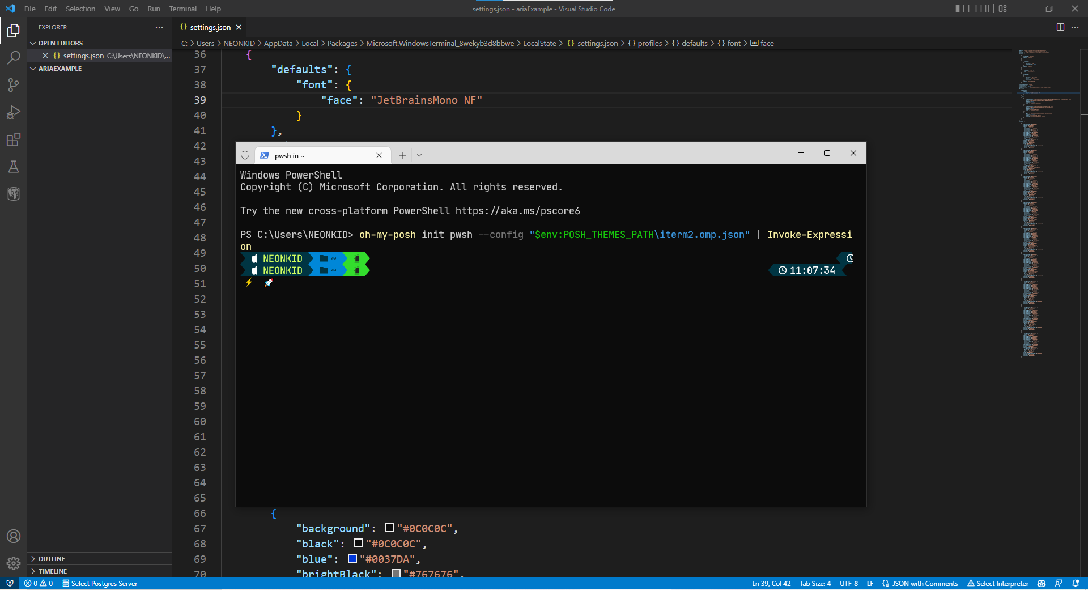Close settings.json in Open Editors list
Image resolution: width=1088 pixels, height=590 pixels.
pyautogui.click(x=45, y=56)
